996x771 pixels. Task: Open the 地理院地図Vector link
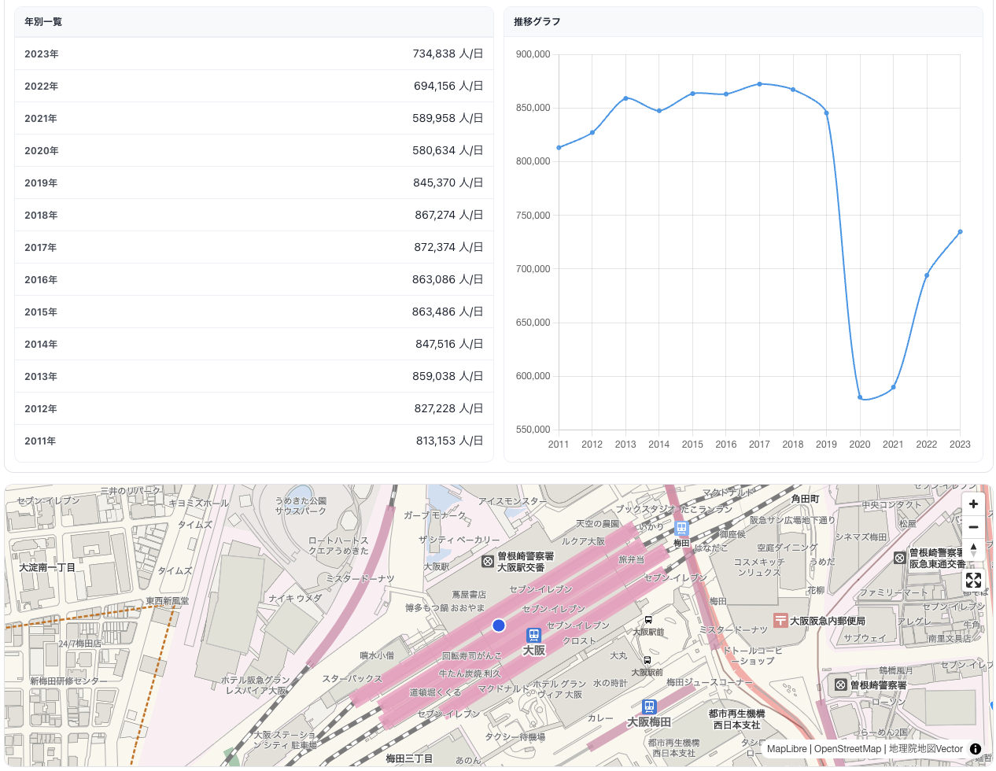coord(926,749)
